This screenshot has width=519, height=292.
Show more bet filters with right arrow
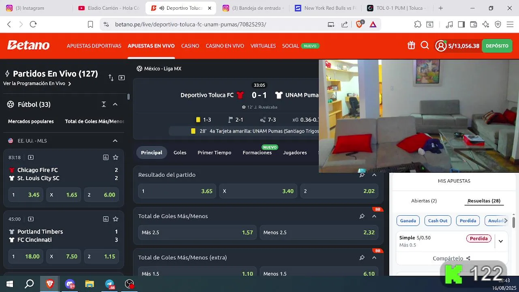click(506, 221)
